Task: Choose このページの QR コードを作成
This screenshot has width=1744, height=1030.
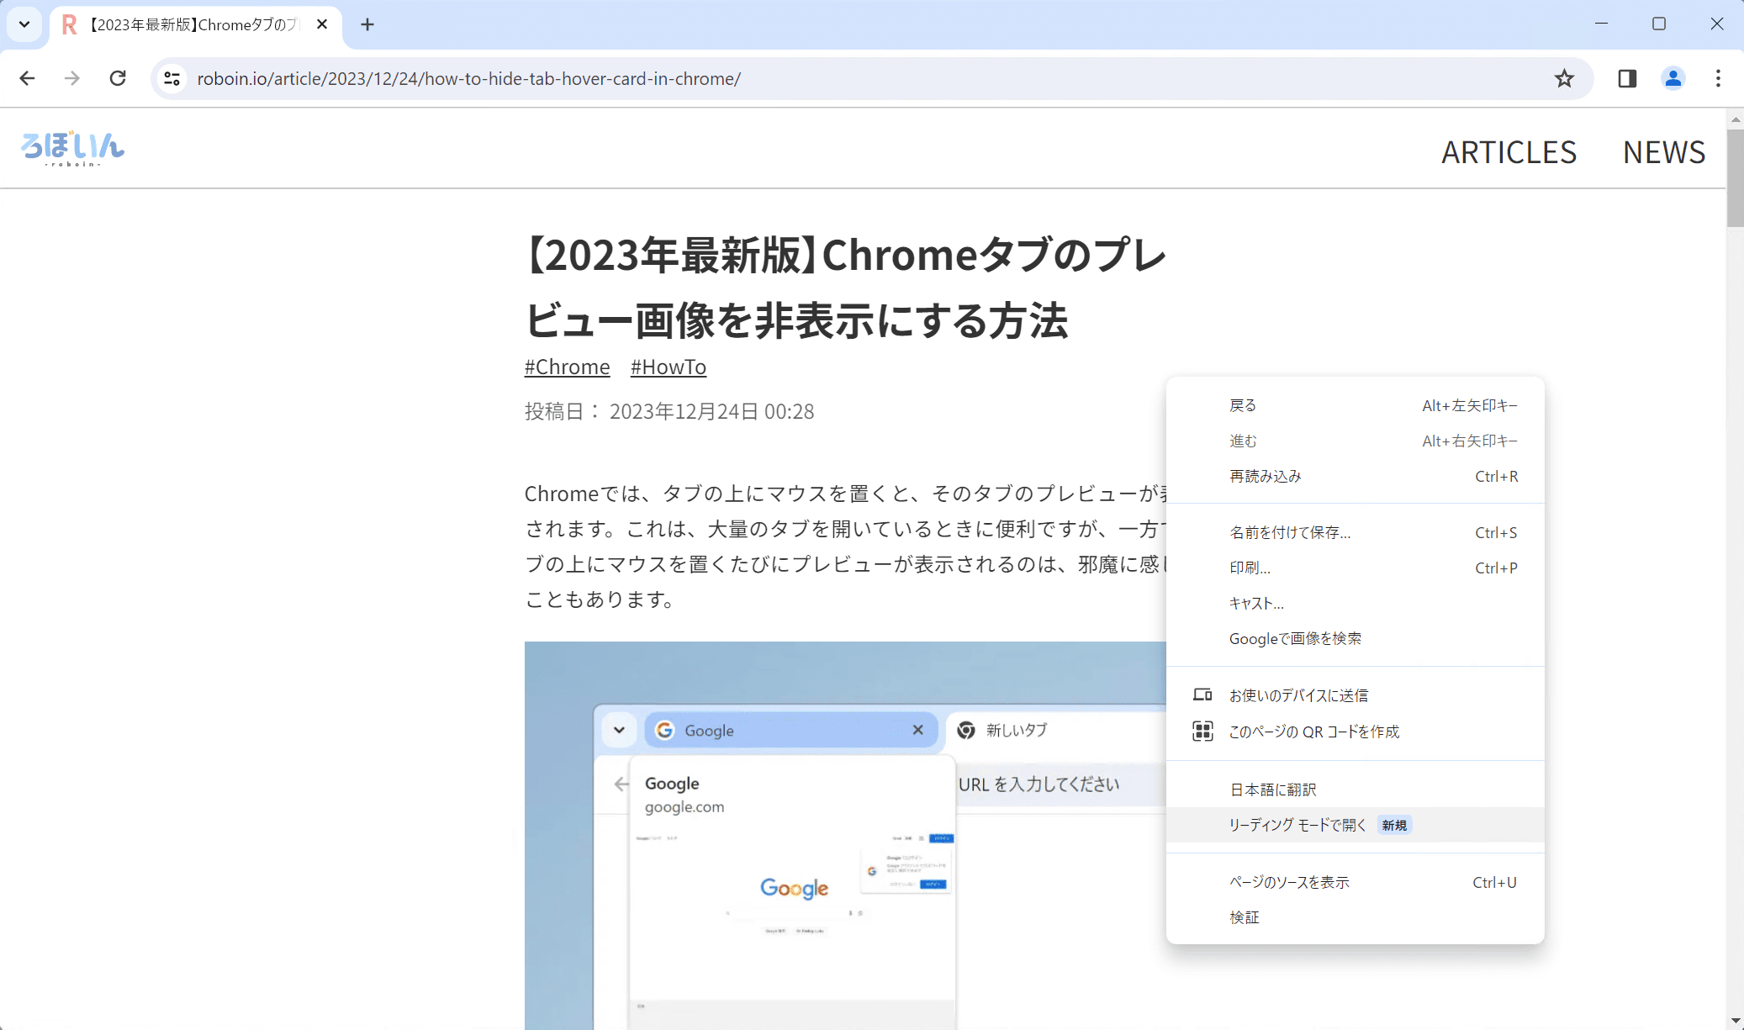Action: point(1355,732)
